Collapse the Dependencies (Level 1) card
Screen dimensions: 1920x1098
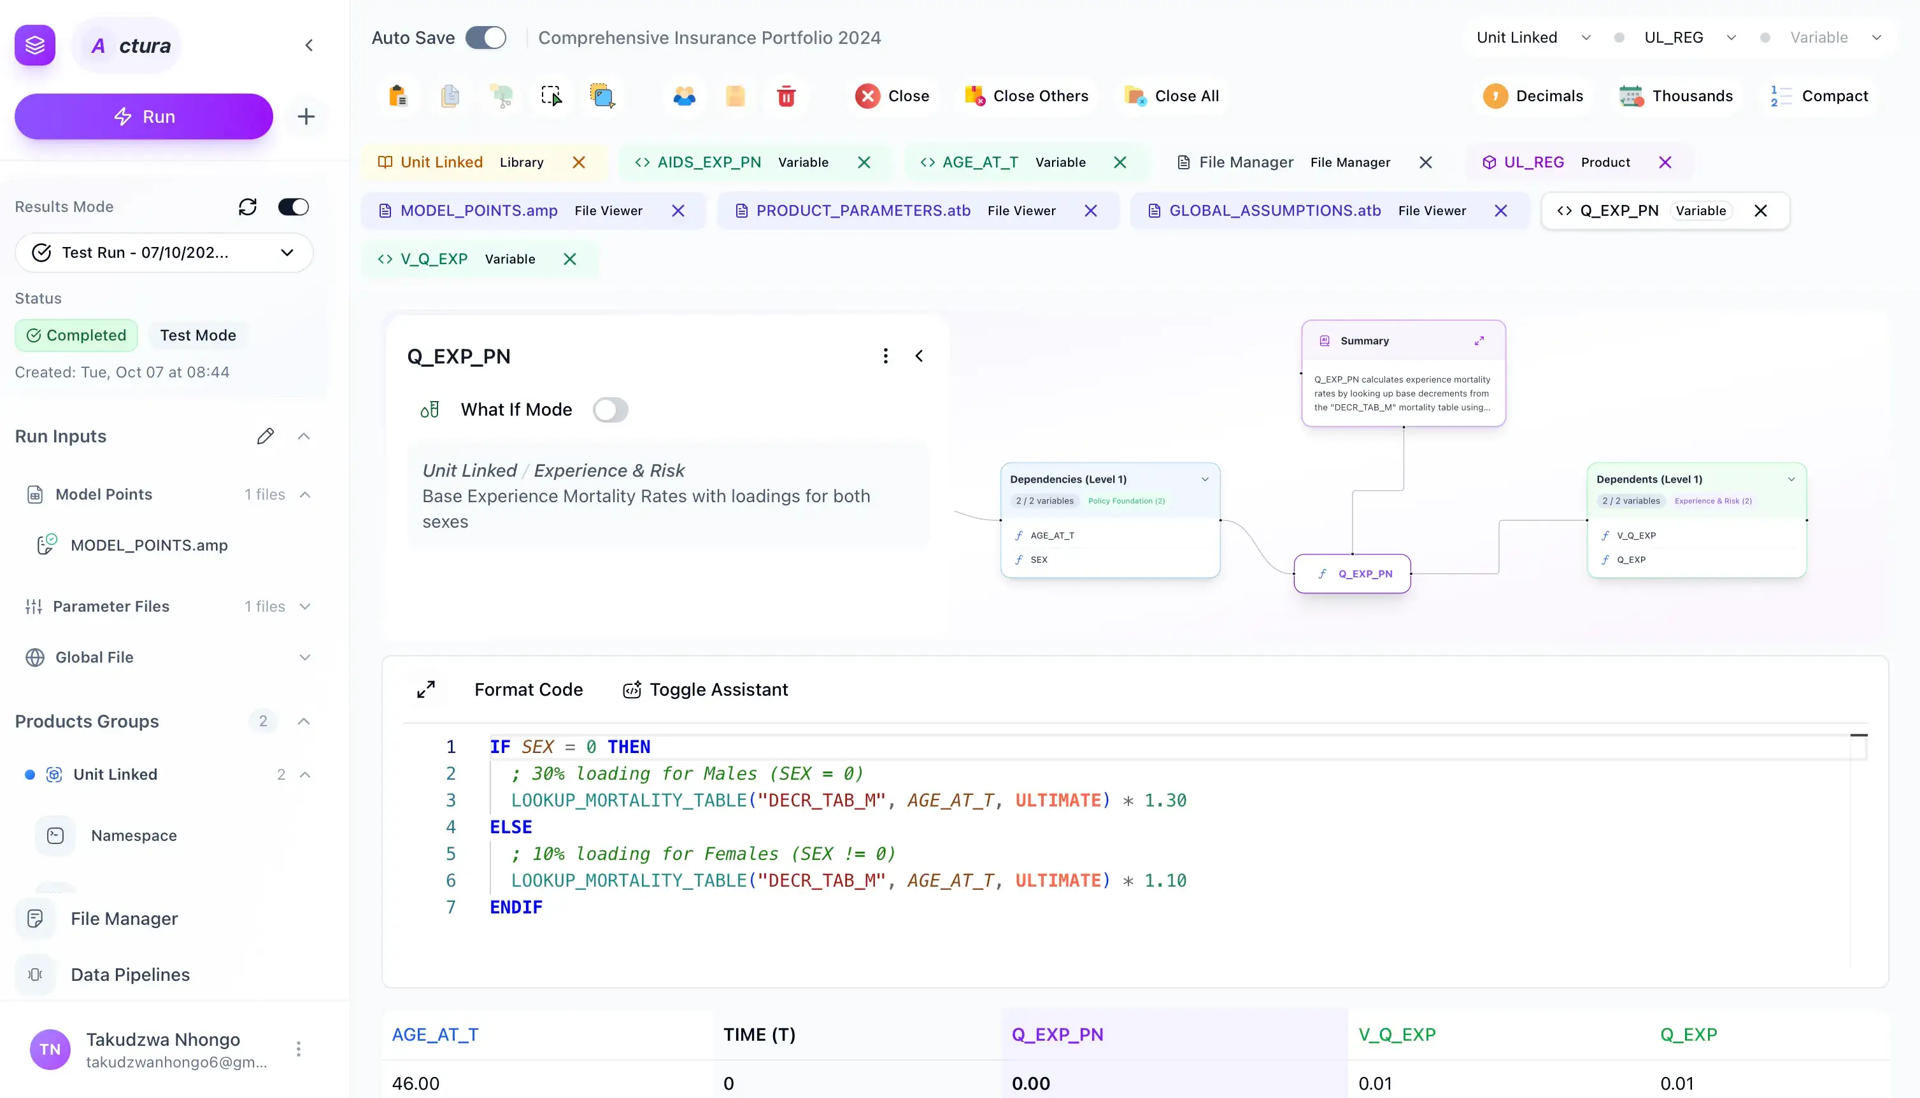tap(1205, 480)
